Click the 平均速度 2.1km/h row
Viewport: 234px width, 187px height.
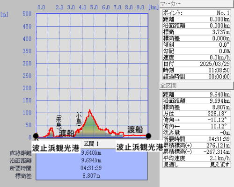point(197,158)
